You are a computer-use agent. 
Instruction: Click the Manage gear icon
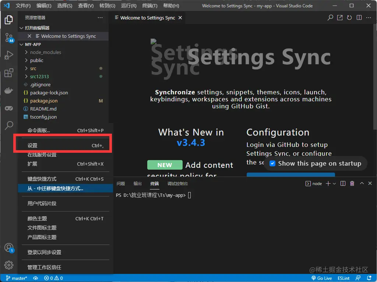pos(9,265)
